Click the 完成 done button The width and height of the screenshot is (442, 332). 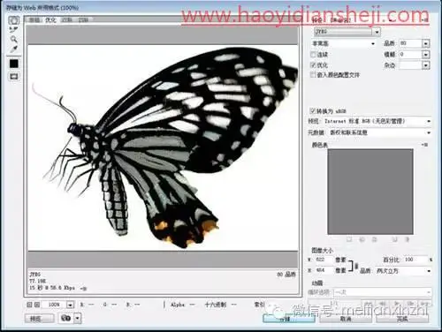coord(402,319)
